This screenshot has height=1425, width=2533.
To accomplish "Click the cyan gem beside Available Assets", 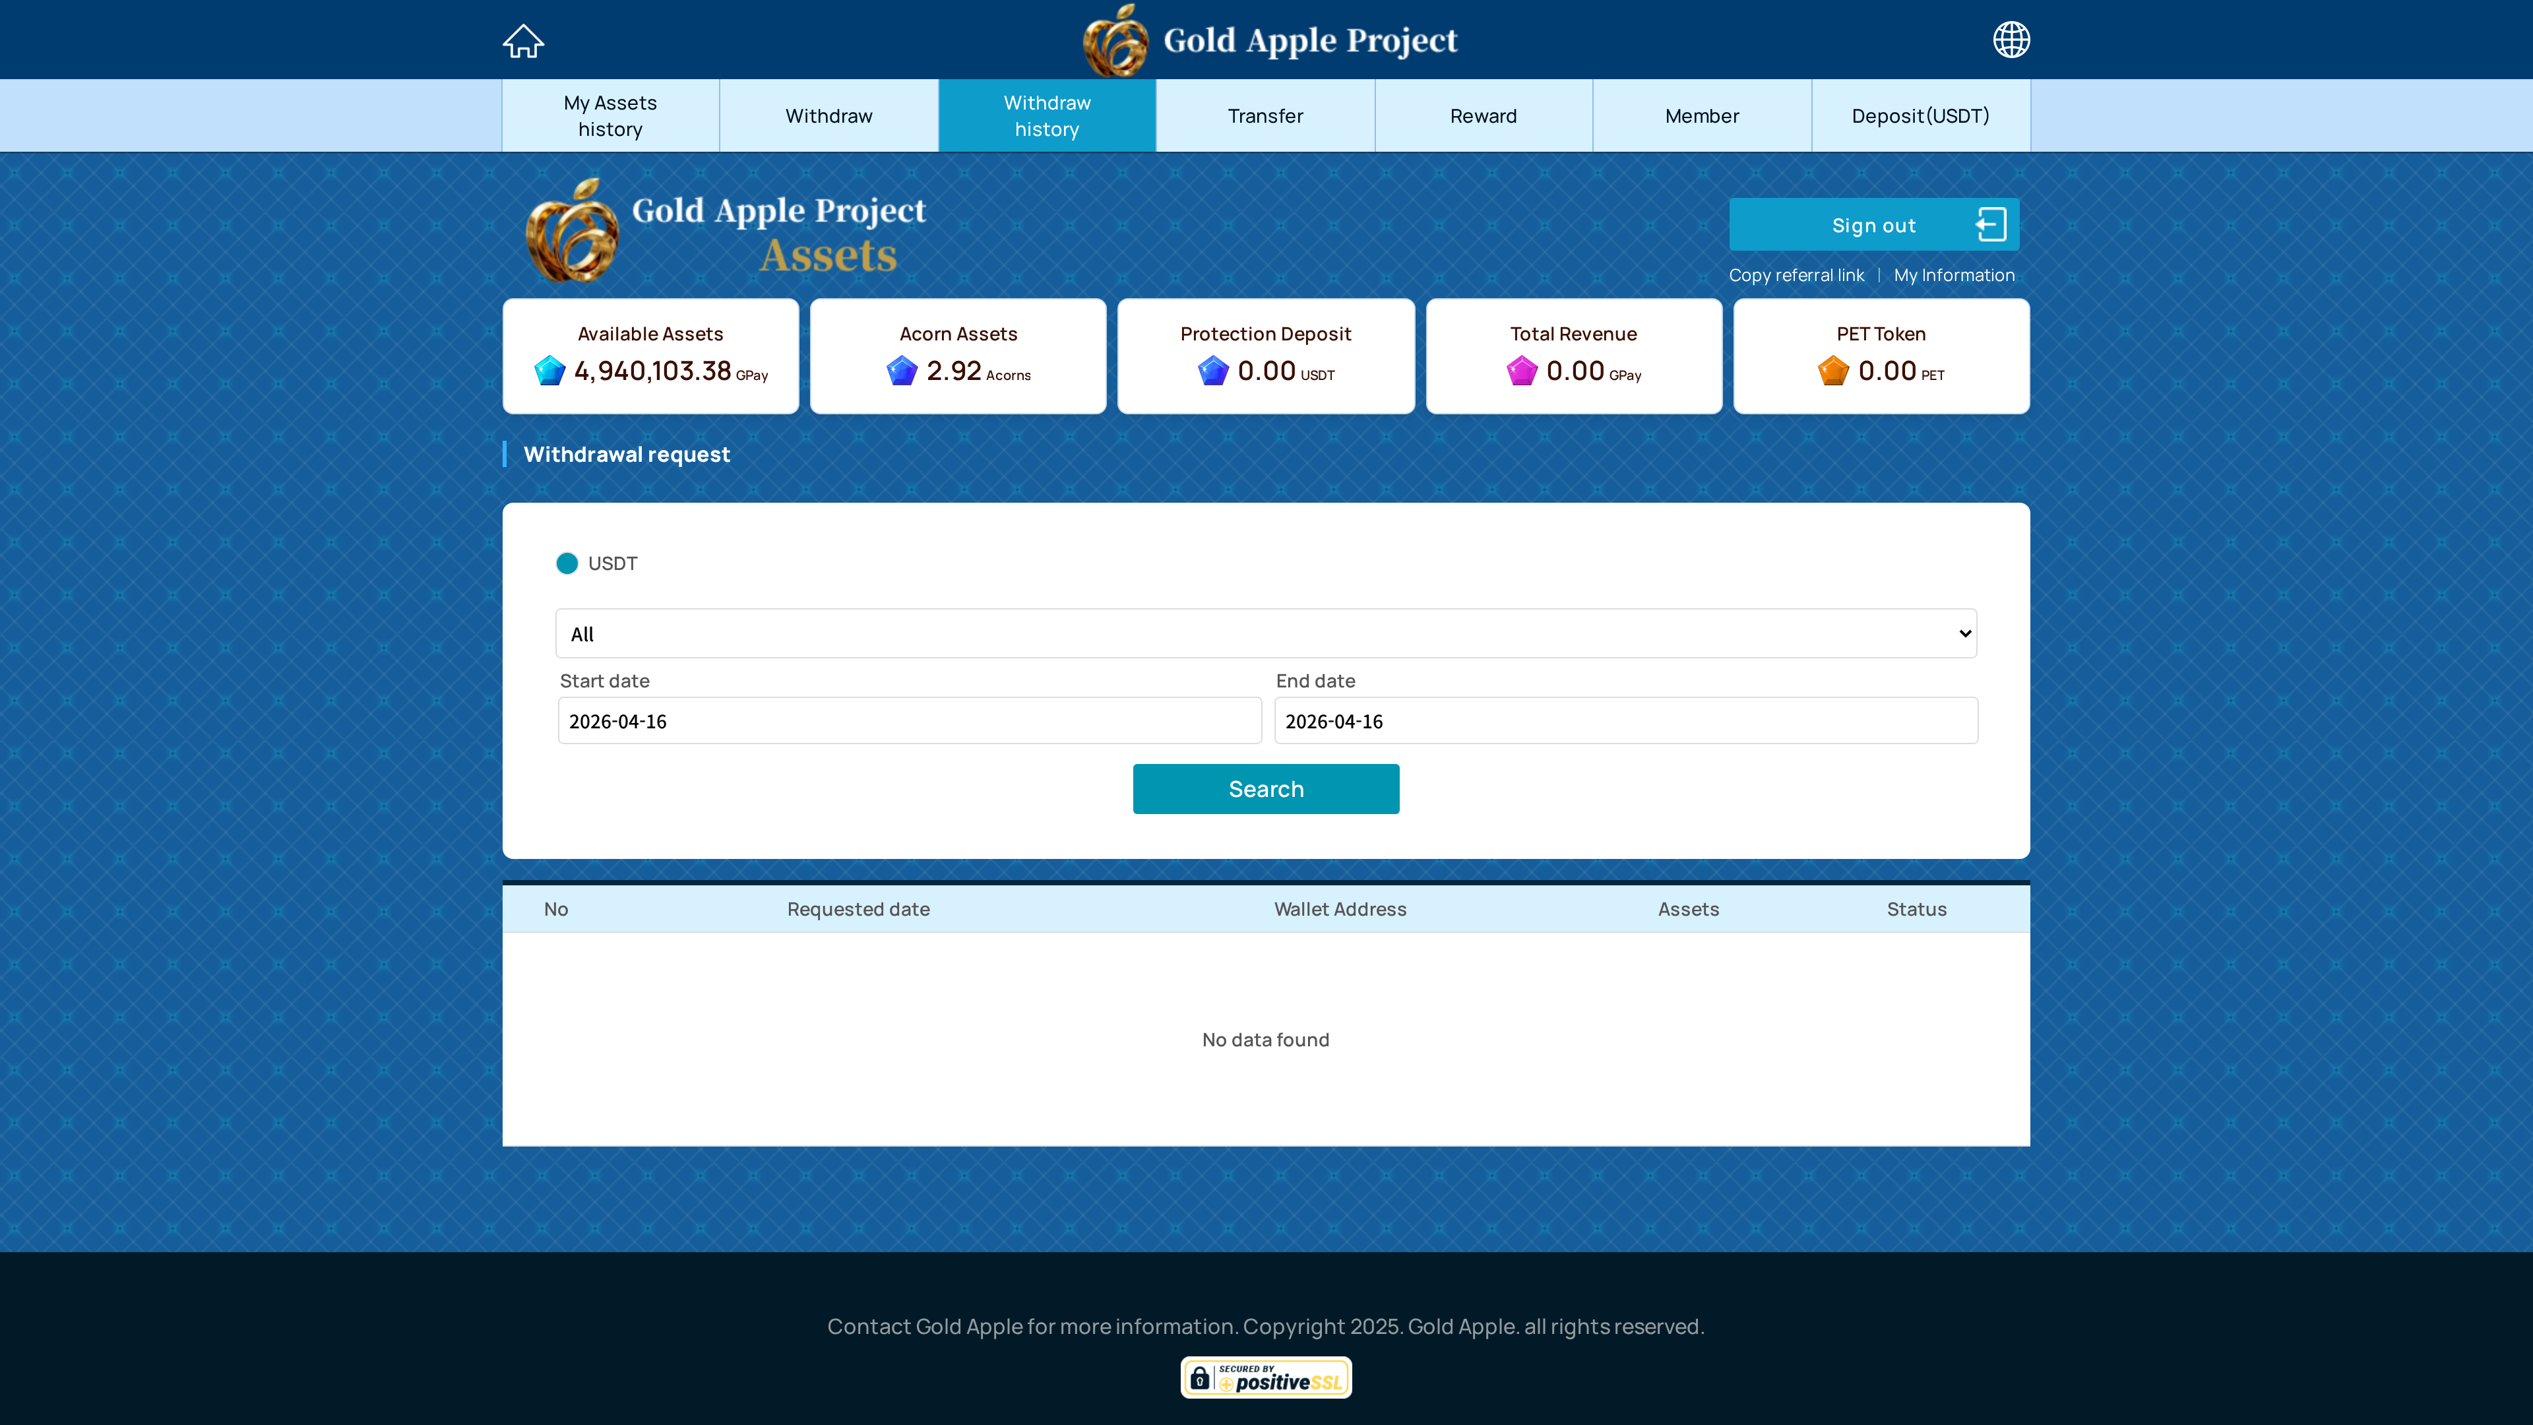I will coord(549,371).
